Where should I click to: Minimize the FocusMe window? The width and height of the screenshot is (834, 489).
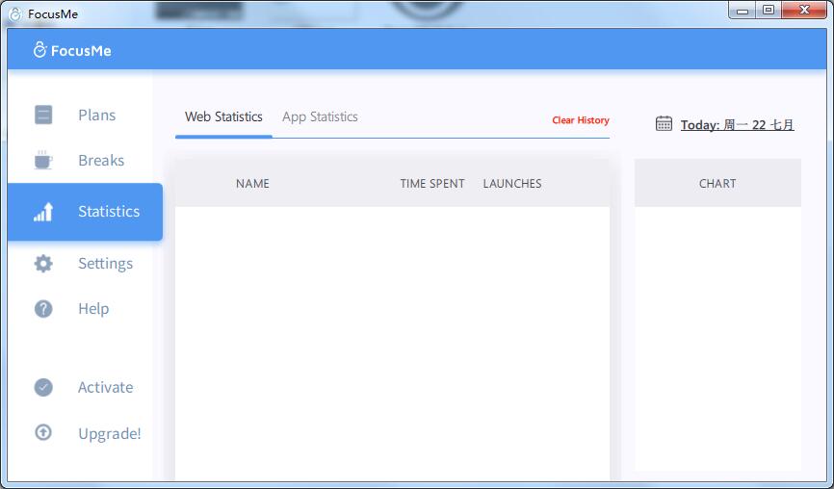click(x=743, y=11)
